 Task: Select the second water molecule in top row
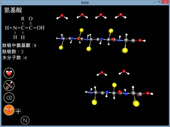pyautogui.click(x=82, y=16)
